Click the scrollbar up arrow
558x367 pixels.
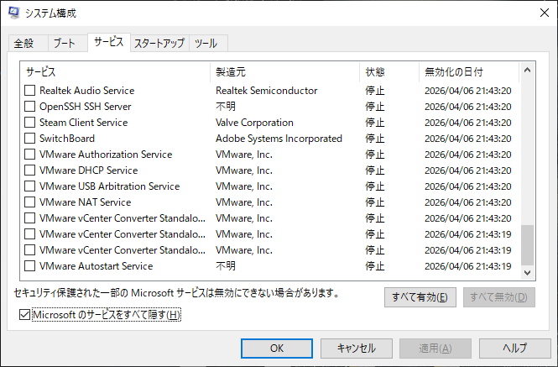click(x=528, y=71)
